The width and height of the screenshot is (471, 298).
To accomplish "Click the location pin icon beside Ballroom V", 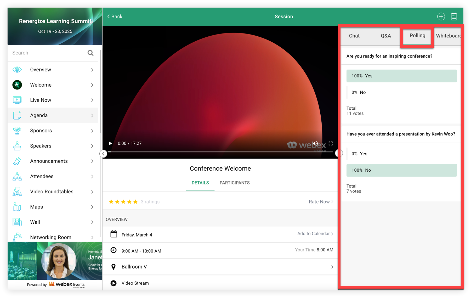I will [x=114, y=267].
